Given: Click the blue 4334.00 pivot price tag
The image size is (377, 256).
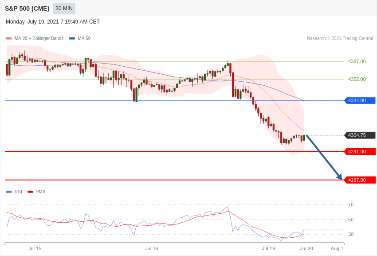Looking at the screenshot, I should (x=360, y=100).
